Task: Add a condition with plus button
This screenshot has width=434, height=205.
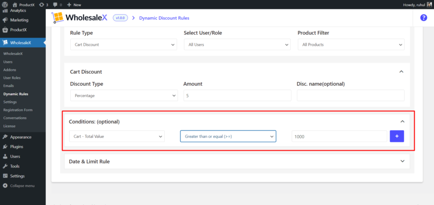Action: [x=397, y=136]
